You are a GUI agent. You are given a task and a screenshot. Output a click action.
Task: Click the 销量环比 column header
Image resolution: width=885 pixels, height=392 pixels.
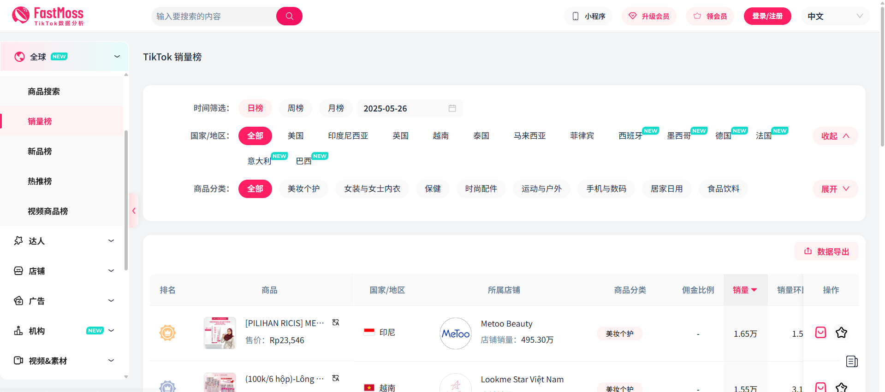coord(790,290)
